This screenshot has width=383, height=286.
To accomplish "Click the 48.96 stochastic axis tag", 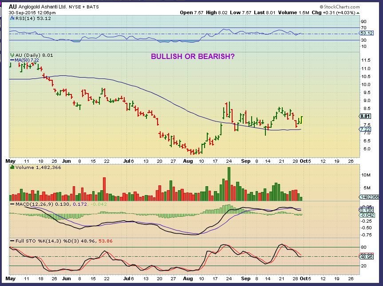I will pyautogui.click(x=367, y=257).
